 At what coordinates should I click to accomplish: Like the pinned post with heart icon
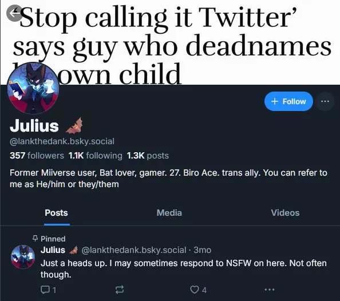point(194,290)
